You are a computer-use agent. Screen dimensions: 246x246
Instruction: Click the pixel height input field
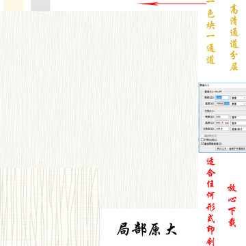tap(222, 103)
